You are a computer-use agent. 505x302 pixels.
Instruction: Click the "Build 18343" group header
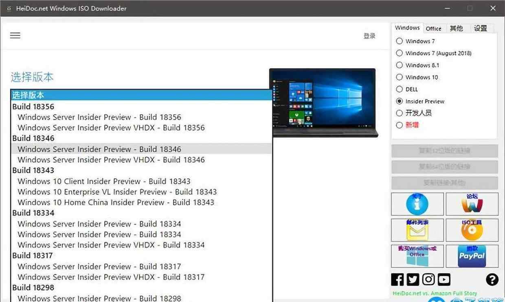point(33,170)
